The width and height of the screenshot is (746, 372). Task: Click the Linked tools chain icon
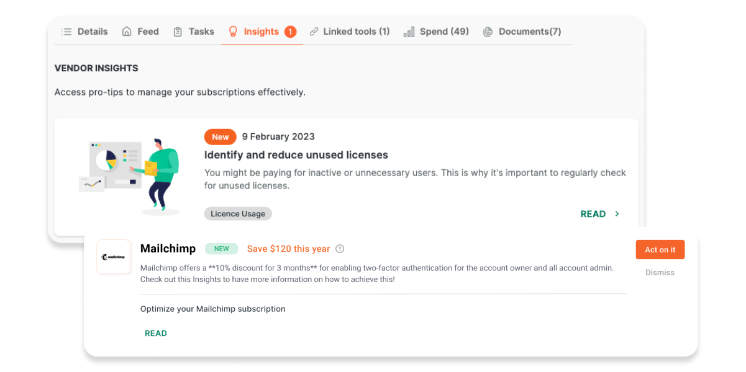click(x=315, y=31)
